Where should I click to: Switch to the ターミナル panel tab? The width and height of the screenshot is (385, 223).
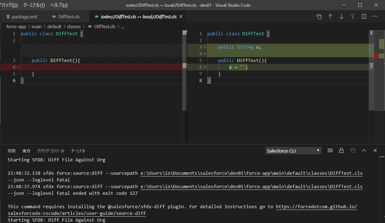[x=78, y=151]
